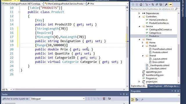186x104 pixels.
Task: Toggle Word Wrap icon in Sortie panel
Action: pyautogui.click(x=109, y=99)
